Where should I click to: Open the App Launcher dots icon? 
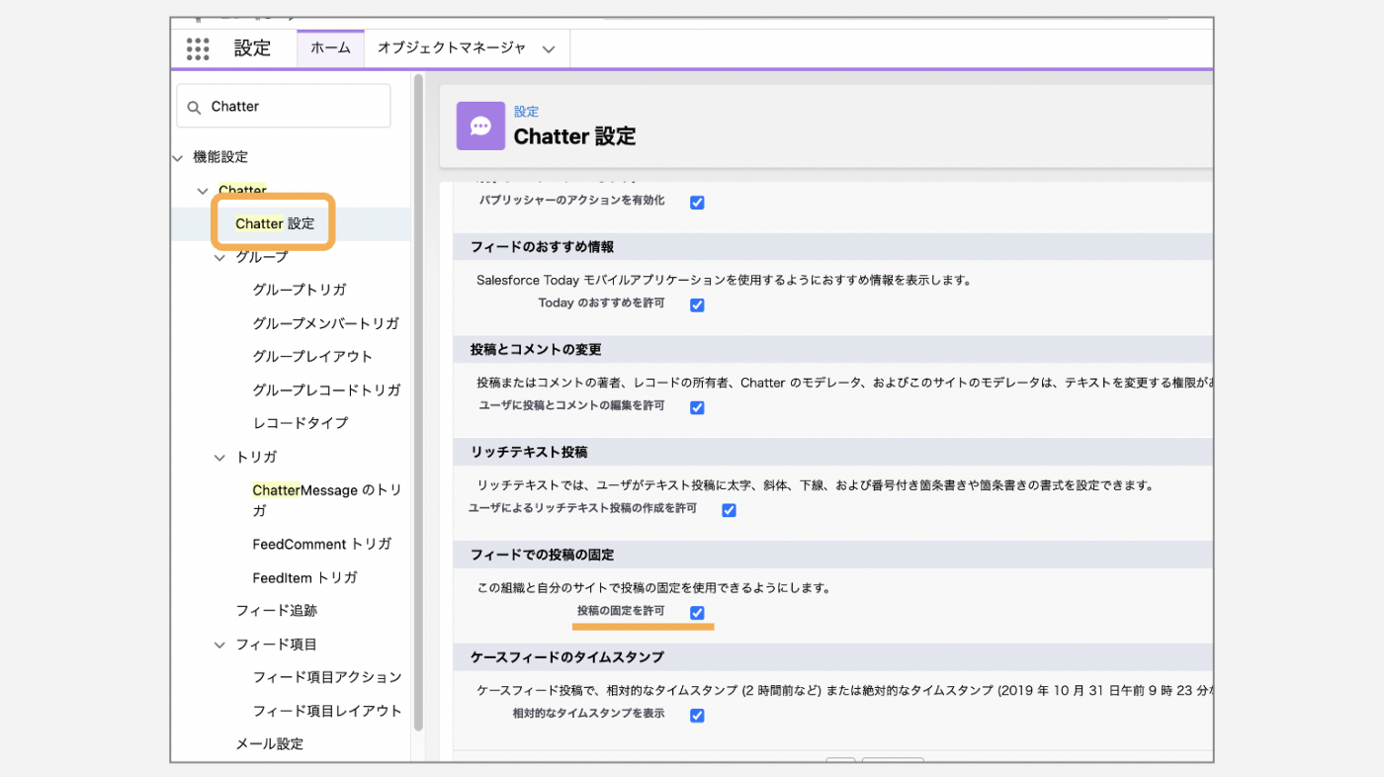[198, 48]
